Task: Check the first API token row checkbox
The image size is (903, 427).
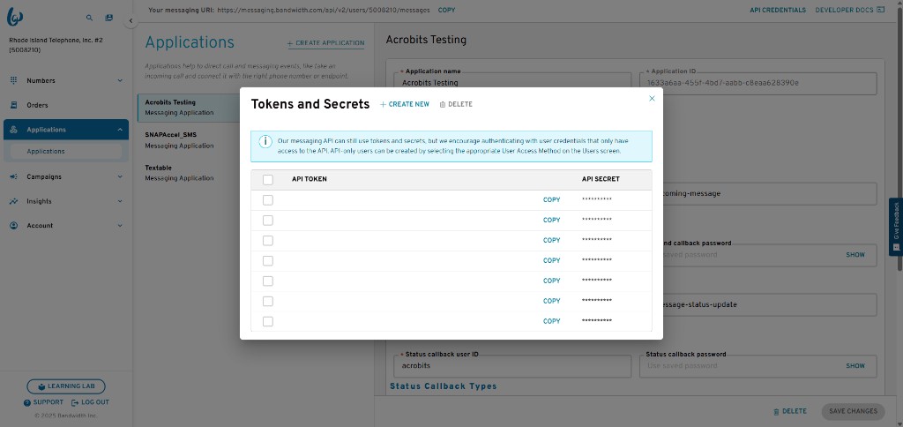Action: pyautogui.click(x=268, y=200)
